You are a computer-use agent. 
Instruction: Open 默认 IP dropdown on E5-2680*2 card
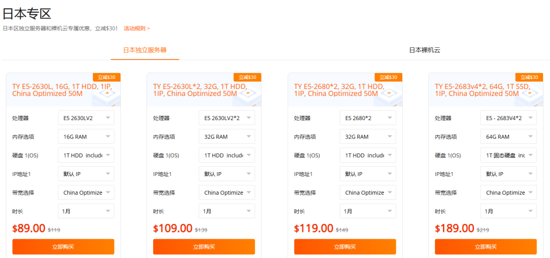367,174
